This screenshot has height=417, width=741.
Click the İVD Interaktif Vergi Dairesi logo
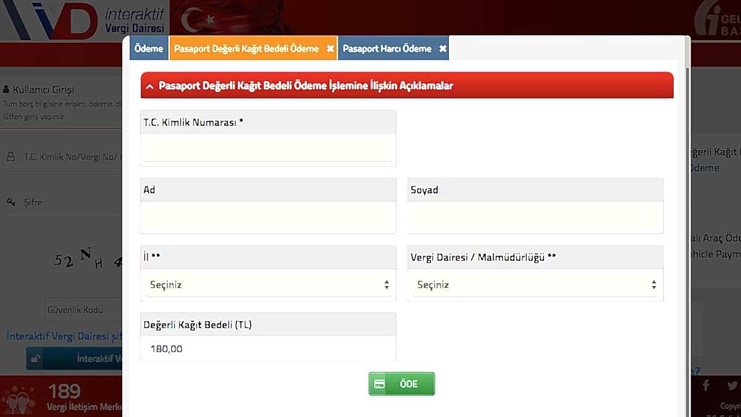click(x=83, y=20)
